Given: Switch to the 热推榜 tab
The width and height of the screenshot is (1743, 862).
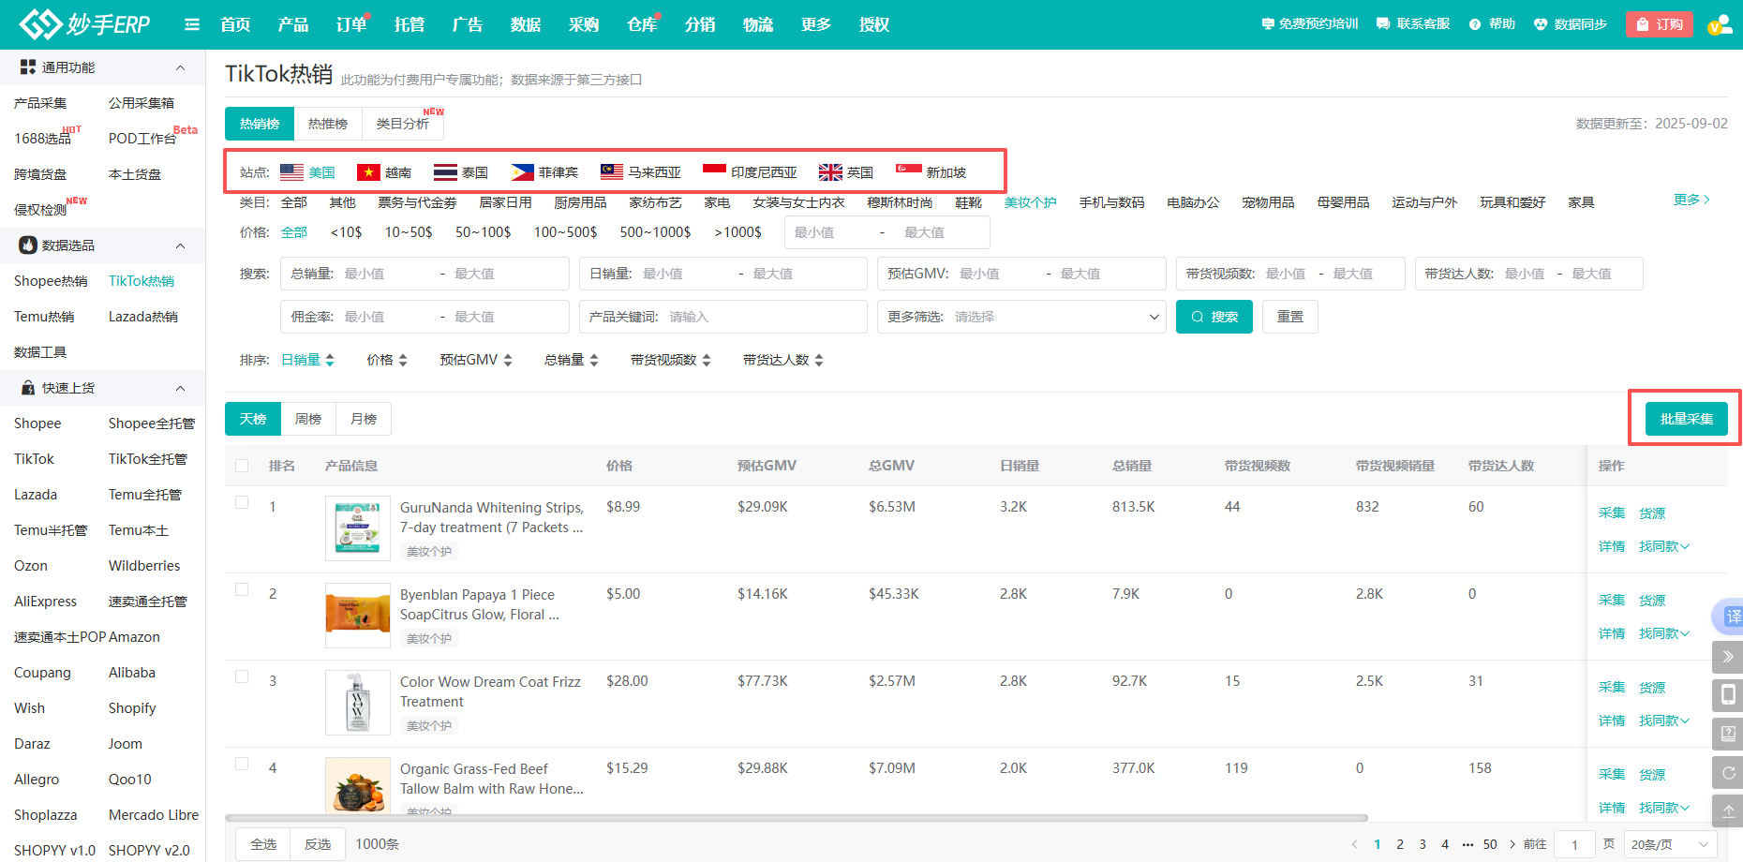Looking at the screenshot, I should click(328, 124).
